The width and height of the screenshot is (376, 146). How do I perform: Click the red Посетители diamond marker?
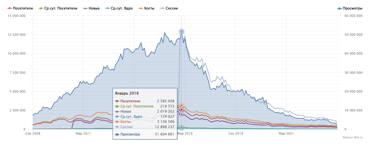181,110
